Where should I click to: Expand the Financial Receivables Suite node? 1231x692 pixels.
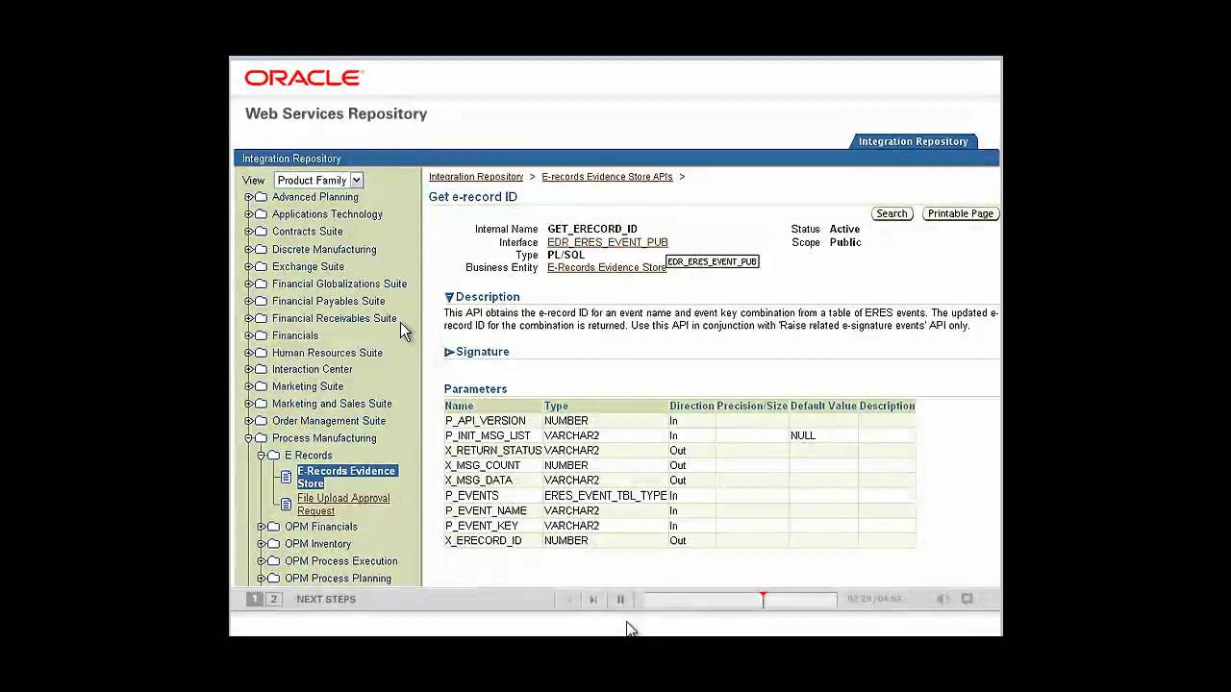tap(248, 318)
